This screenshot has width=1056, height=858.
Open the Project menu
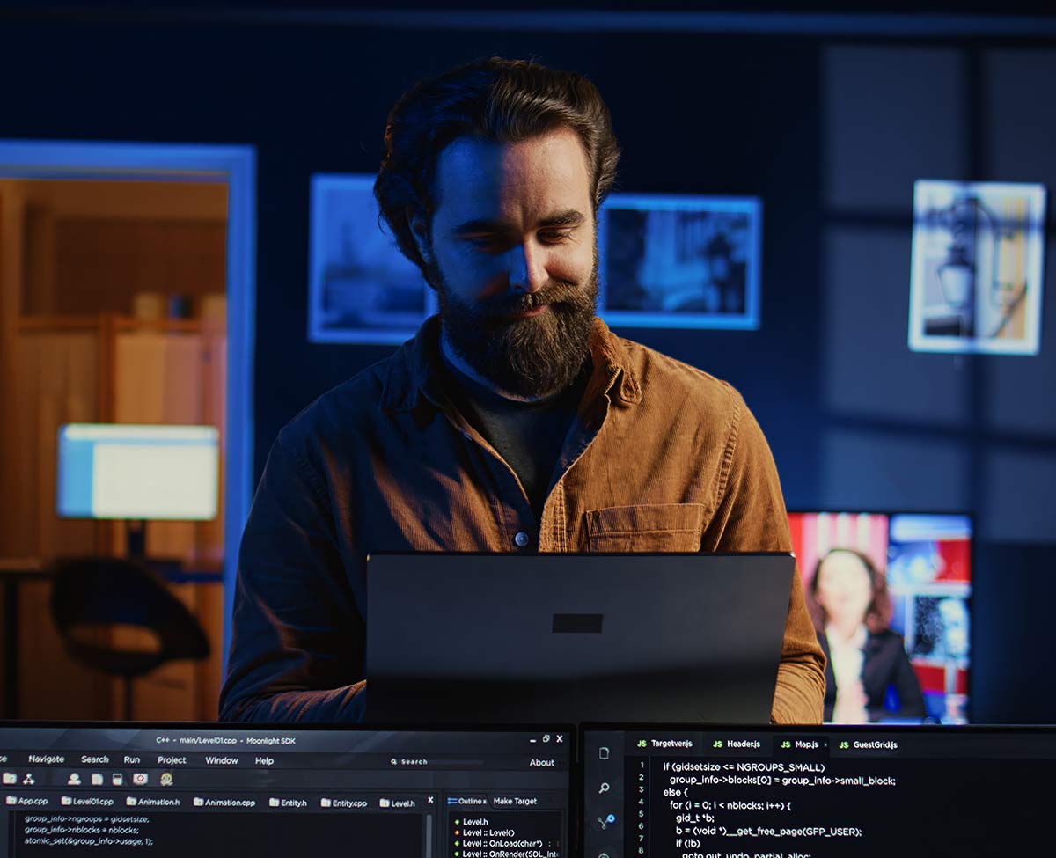(x=172, y=760)
